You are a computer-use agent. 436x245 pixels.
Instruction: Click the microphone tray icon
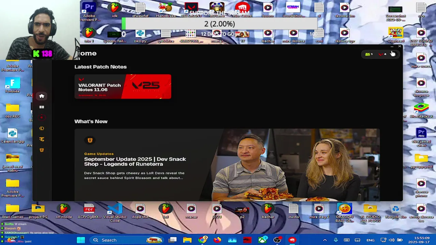coord(336,240)
